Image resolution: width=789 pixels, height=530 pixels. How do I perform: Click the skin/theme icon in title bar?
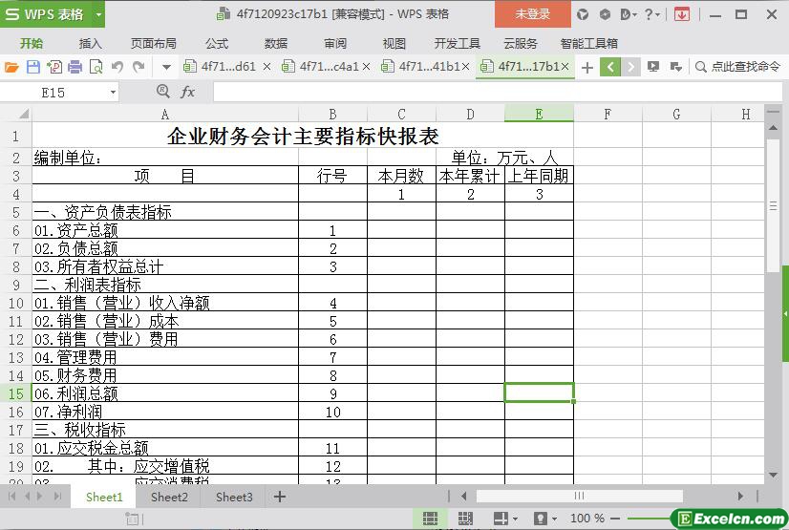click(x=582, y=14)
